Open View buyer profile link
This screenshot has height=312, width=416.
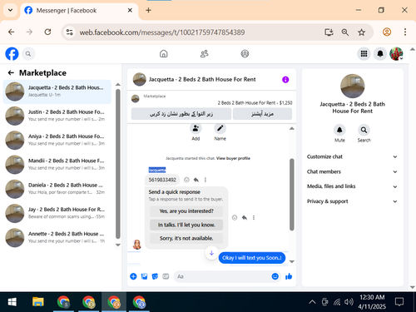coord(233,158)
